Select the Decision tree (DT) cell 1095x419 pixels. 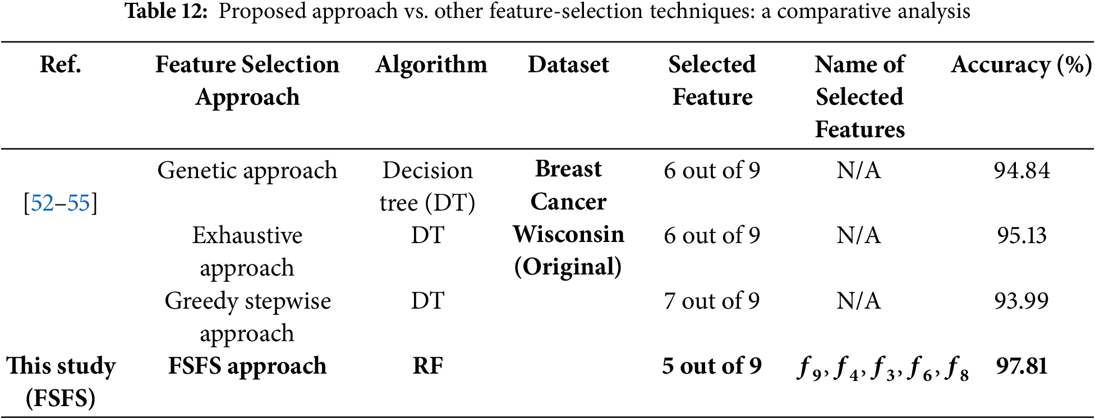pyautogui.click(x=427, y=186)
